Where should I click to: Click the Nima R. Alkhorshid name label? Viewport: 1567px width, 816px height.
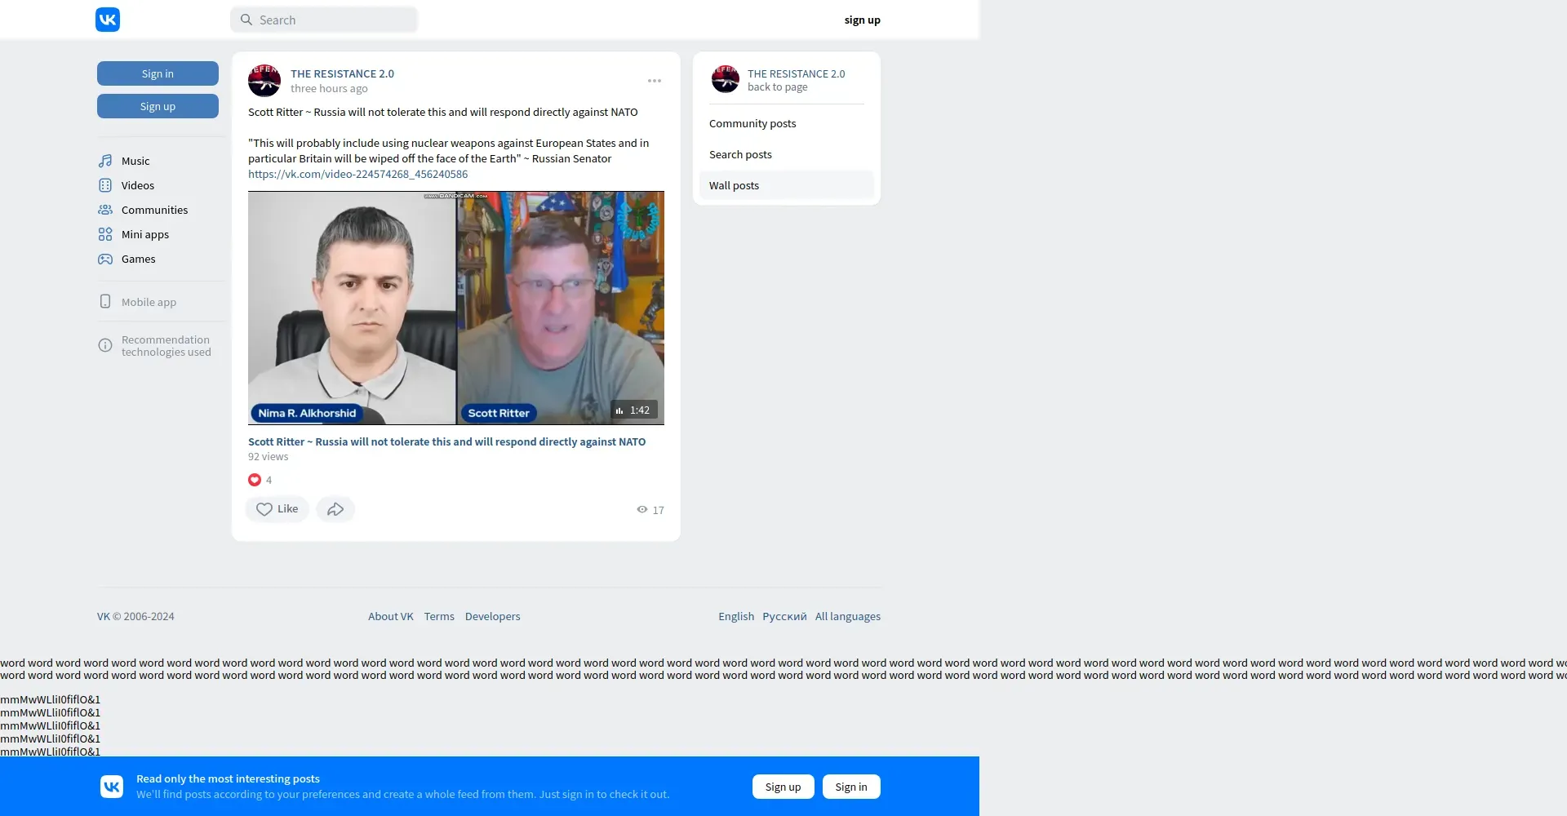pyautogui.click(x=307, y=413)
